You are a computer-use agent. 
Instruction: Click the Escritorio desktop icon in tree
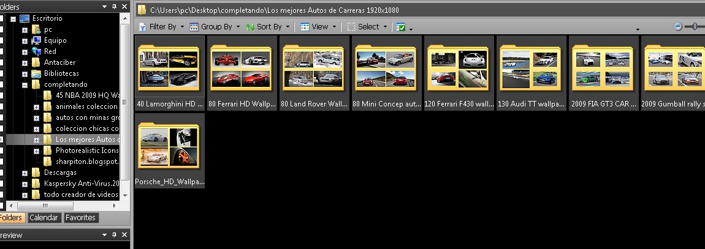click(x=25, y=18)
